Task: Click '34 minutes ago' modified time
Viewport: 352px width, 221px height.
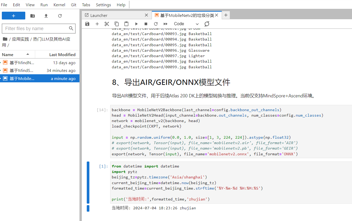Action: [x=61, y=70]
